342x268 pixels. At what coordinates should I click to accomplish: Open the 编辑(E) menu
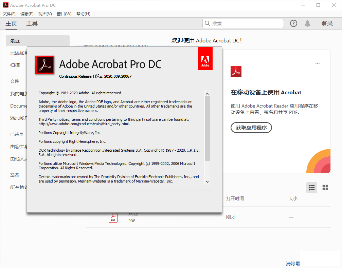(x=27, y=14)
